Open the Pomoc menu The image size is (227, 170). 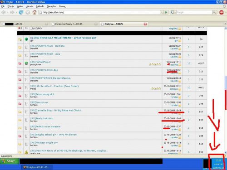pos(62,6)
